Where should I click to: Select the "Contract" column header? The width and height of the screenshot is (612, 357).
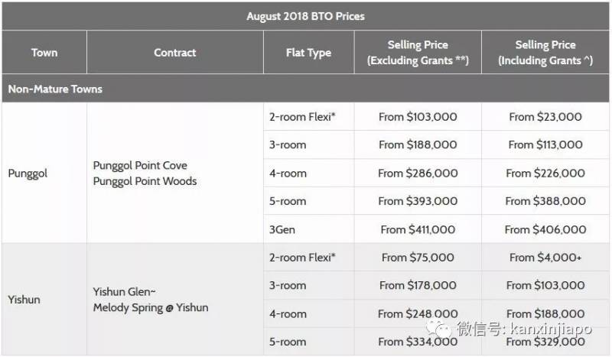click(174, 53)
